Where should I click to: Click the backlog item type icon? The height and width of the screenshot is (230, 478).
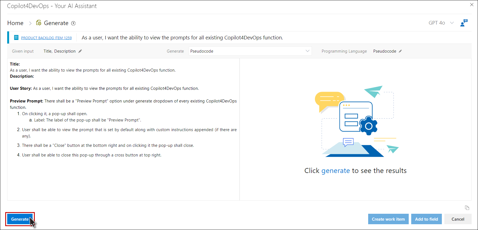[16, 37]
